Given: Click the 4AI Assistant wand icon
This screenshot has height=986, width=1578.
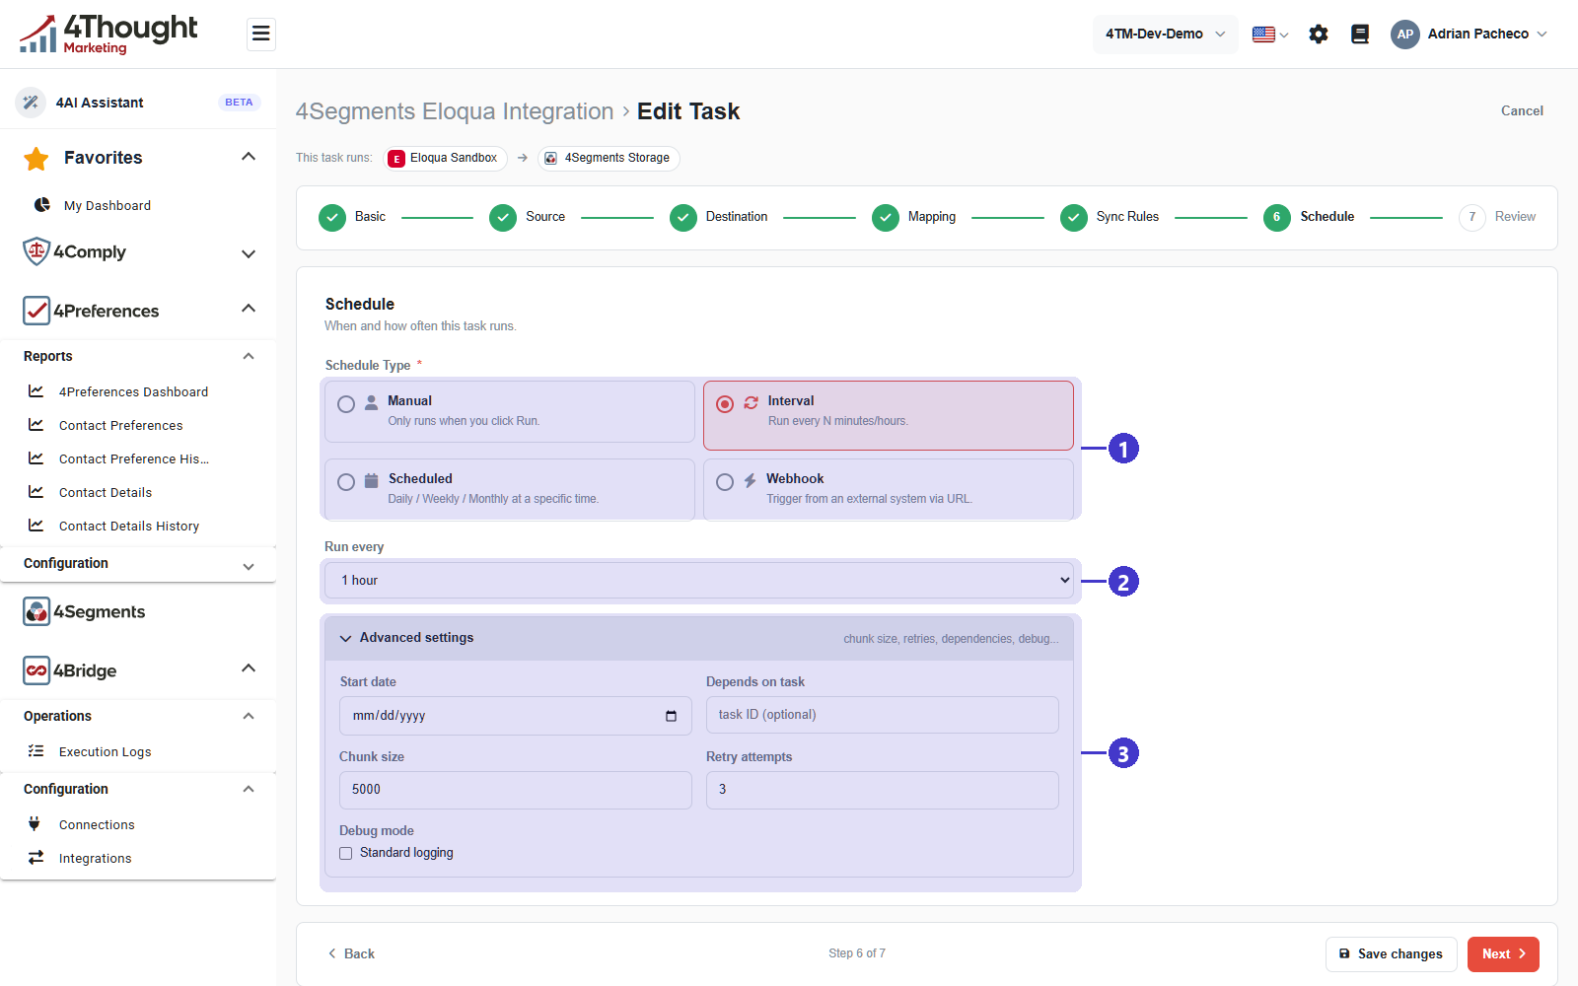Looking at the screenshot, I should coord(31,102).
